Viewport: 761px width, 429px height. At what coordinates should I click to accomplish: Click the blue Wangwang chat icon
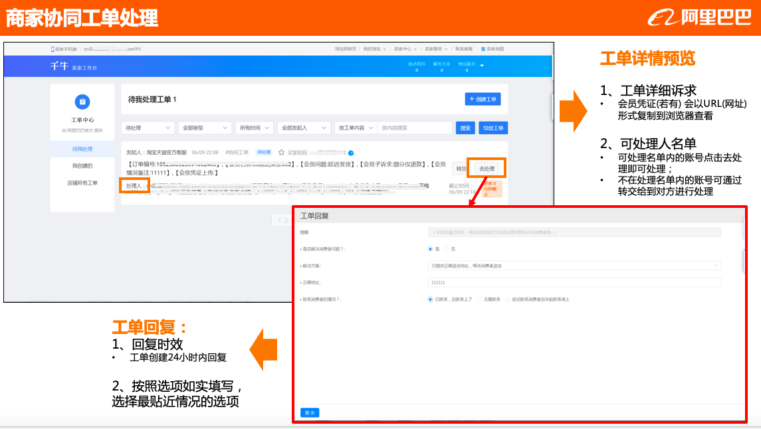point(351,153)
